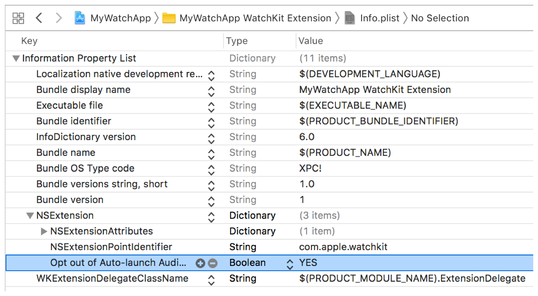Click the Value column header
The height and width of the screenshot is (296, 538).
tap(311, 41)
